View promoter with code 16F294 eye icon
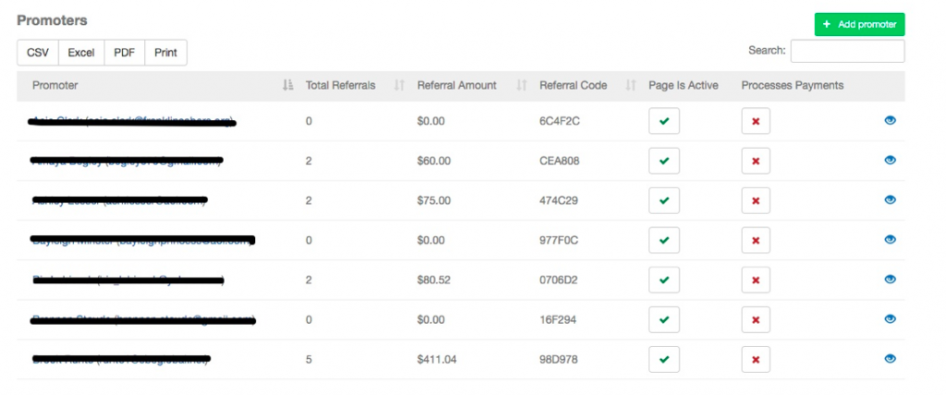Viewport: 946px width, 395px height. pyautogui.click(x=890, y=319)
